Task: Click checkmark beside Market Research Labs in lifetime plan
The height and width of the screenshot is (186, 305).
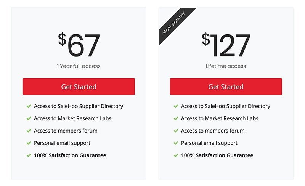Action: (x=176, y=118)
